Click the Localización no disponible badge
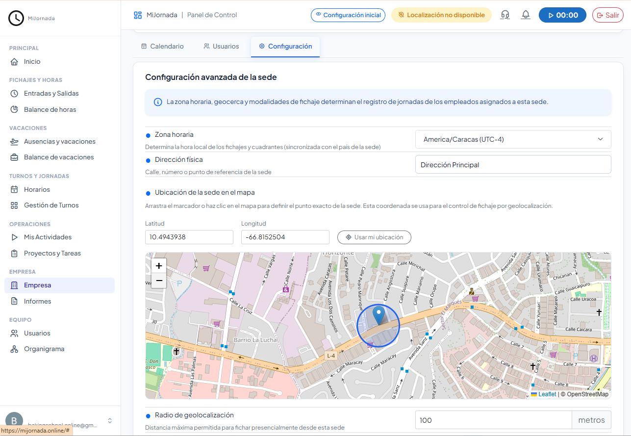The width and height of the screenshot is (631, 436). point(441,15)
